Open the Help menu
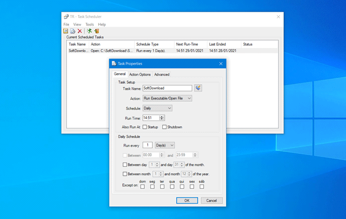The width and height of the screenshot is (346, 219). point(102,25)
